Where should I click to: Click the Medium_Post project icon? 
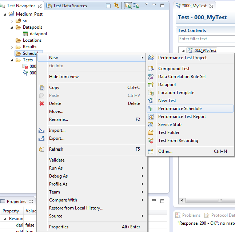pos(11,14)
